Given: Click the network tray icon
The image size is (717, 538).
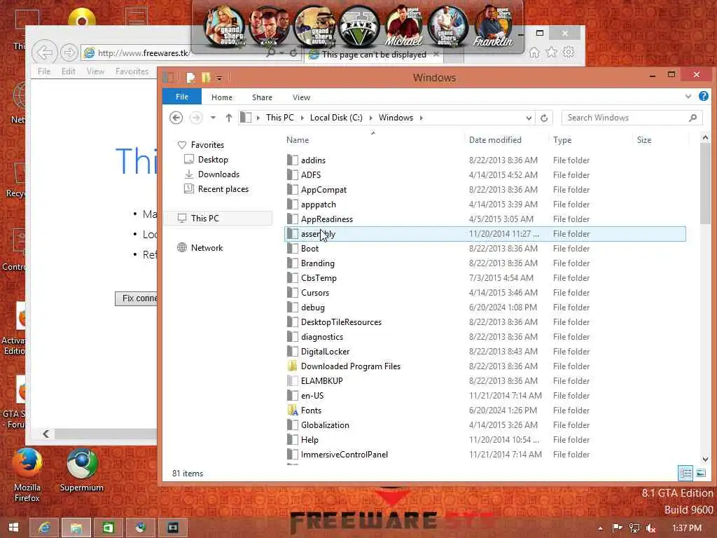Looking at the screenshot, I should (x=634, y=528).
